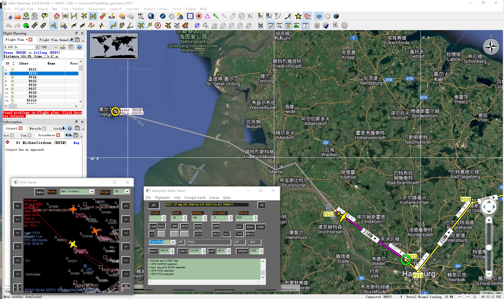Image resolution: width=504 pixels, height=299 pixels.
Task: Click next page in EFIS panel
Action: [x=33, y=274]
